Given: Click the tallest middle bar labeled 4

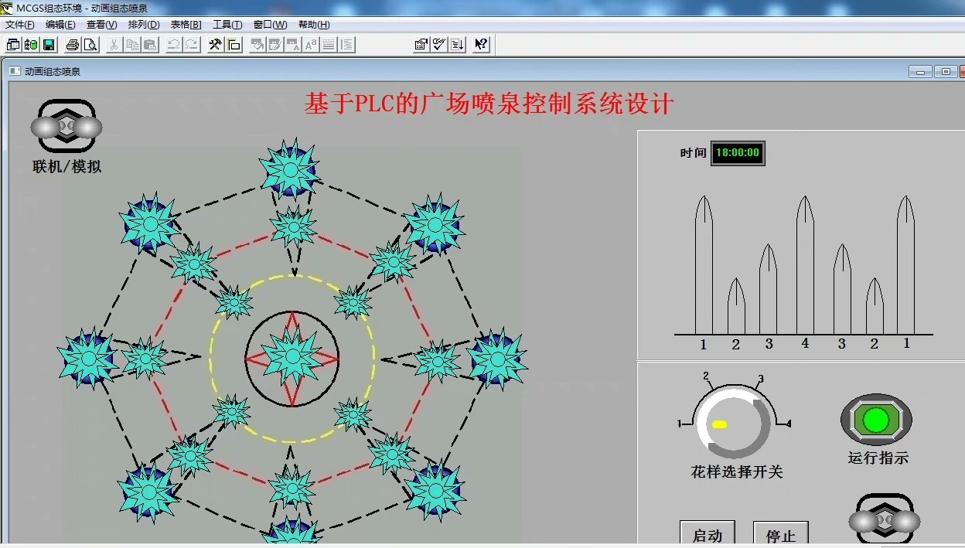Looking at the screenshot, I should (x=805, y=265).
